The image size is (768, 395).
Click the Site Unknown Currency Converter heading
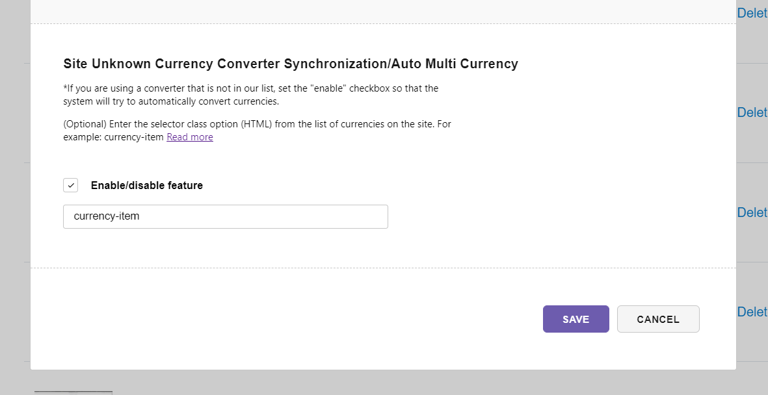tap(291, 64)
